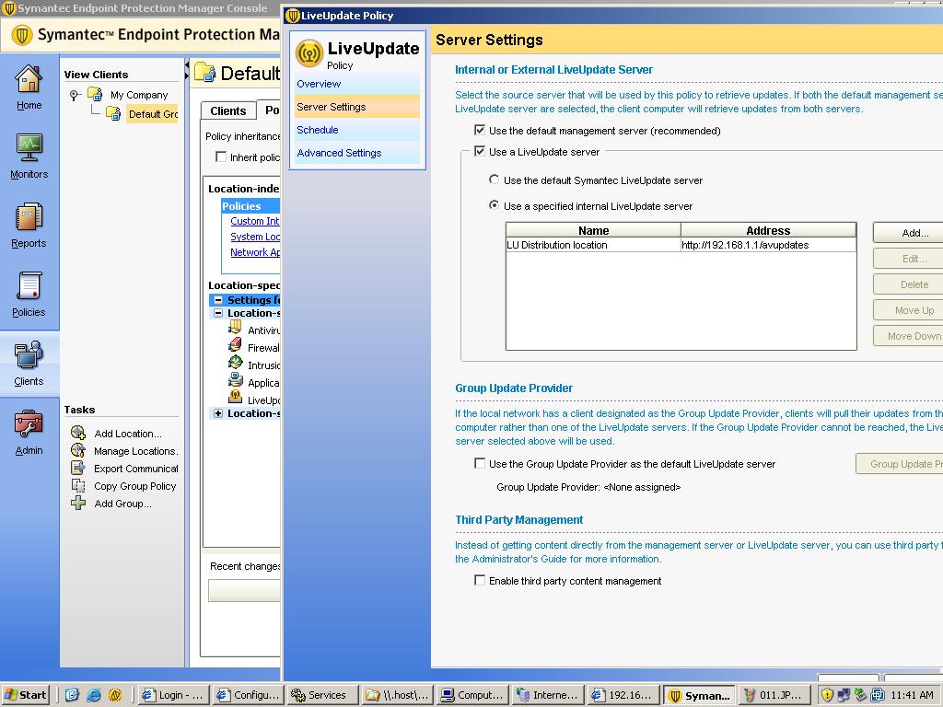Screen dimensions: 943x707
Task: Click the Add Group... task text
Action: [122, 504]
